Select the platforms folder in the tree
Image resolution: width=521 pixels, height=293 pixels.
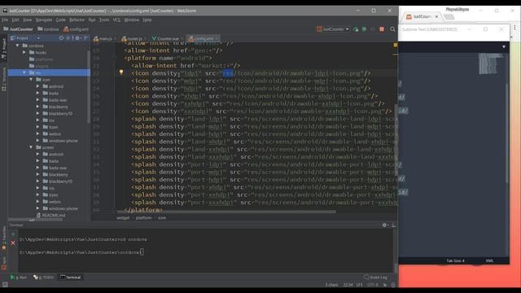[x=41, y=59]
